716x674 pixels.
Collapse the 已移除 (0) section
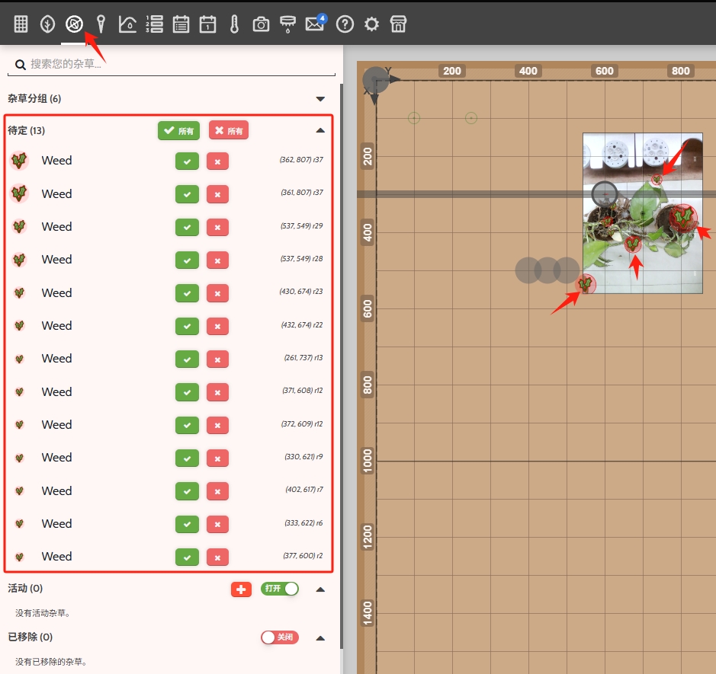pyautogui.click(x=320, y=637)
